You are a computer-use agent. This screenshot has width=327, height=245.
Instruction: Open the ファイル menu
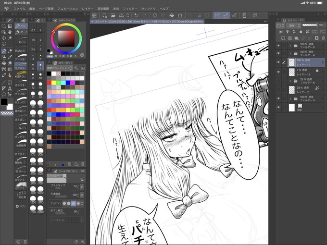coord(19,9)
